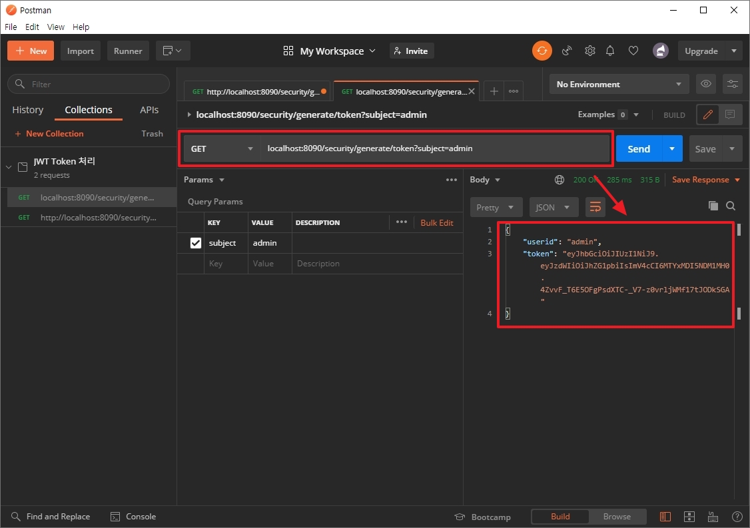750x528 pixels.
Task: Click New Collection link
Action: point(49,133)
